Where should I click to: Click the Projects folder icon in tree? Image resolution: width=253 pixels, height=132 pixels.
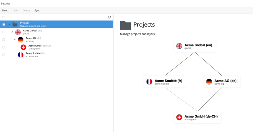(x=15, y=24)
